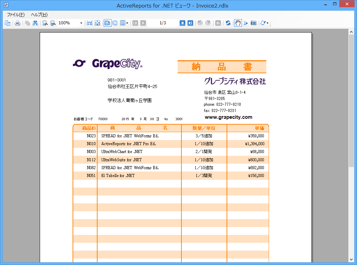Click the グレープシティ株式会社 company name

pyautogui.click(x=235, y=81)
